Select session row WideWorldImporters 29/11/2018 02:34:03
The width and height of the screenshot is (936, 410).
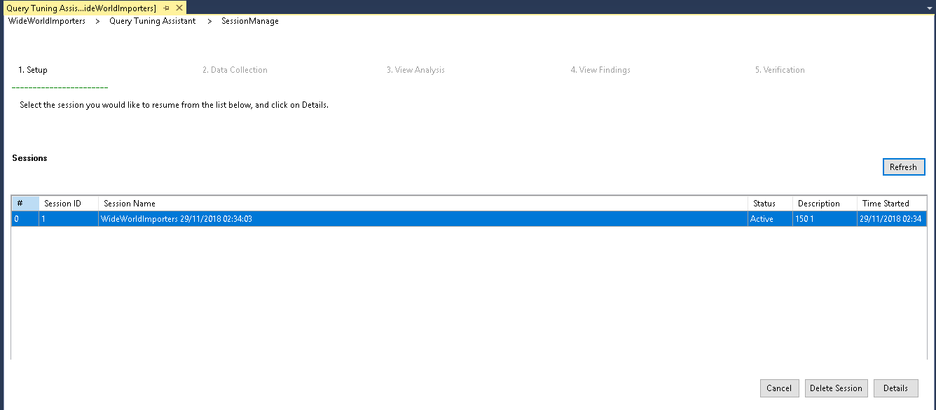tap(469, 219)
